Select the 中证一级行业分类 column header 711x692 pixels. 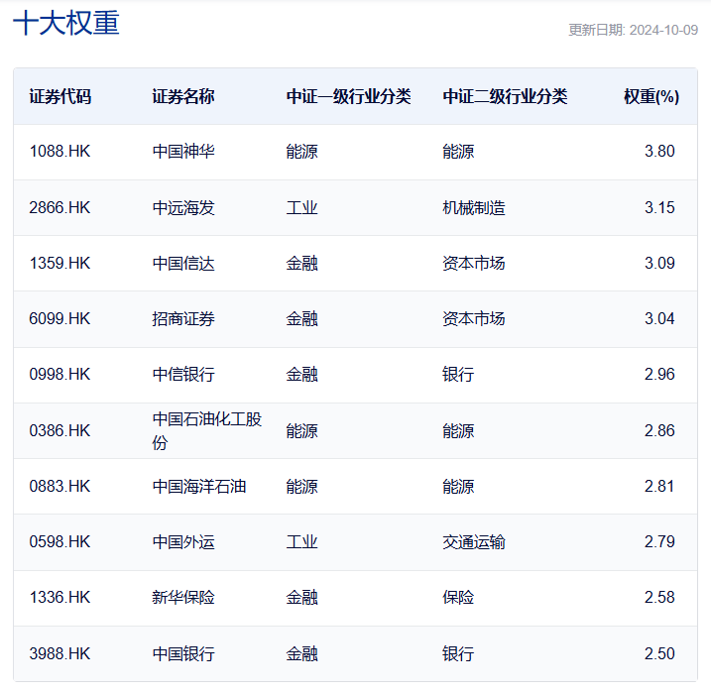click(x=349, y=96)
